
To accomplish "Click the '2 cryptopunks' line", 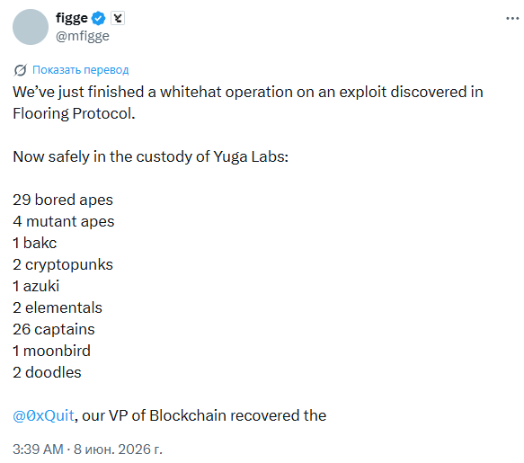I will click(x=63, y=264).
